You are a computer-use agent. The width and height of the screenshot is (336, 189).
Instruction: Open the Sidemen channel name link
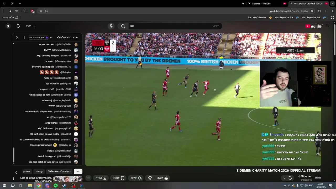pos(307,176)
